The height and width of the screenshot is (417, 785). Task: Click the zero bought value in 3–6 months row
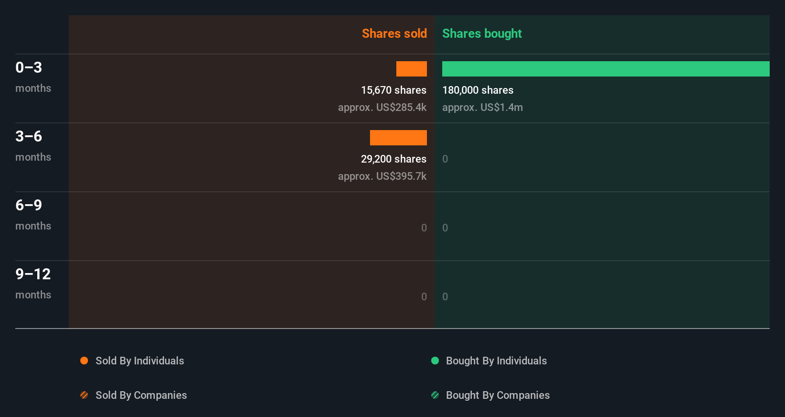coord(445,159)
